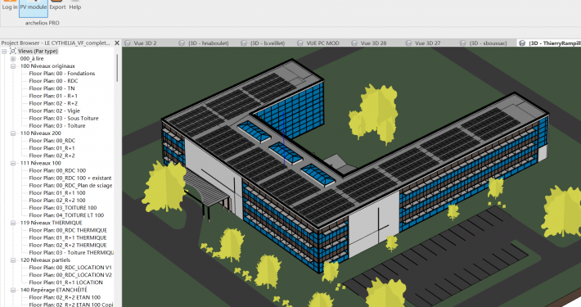
Task: Click the Log in ribbon button
Action: pos(10,7)
